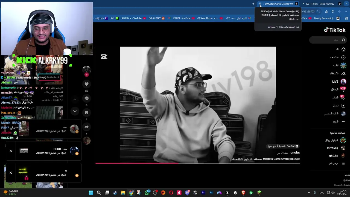Viewport: 350px width, 197px height.
Task: Open the More three-dots menu in TikTok
Action: pyautogui.click(x=343, y=121)
